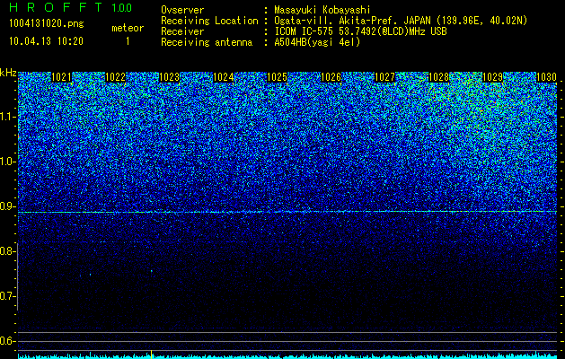
Task: Click the 0.8 frequency axis label
Action: (7, 251)
